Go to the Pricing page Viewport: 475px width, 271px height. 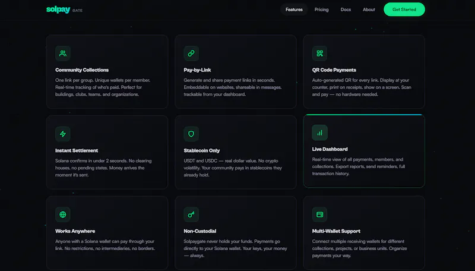coord(321,10)
